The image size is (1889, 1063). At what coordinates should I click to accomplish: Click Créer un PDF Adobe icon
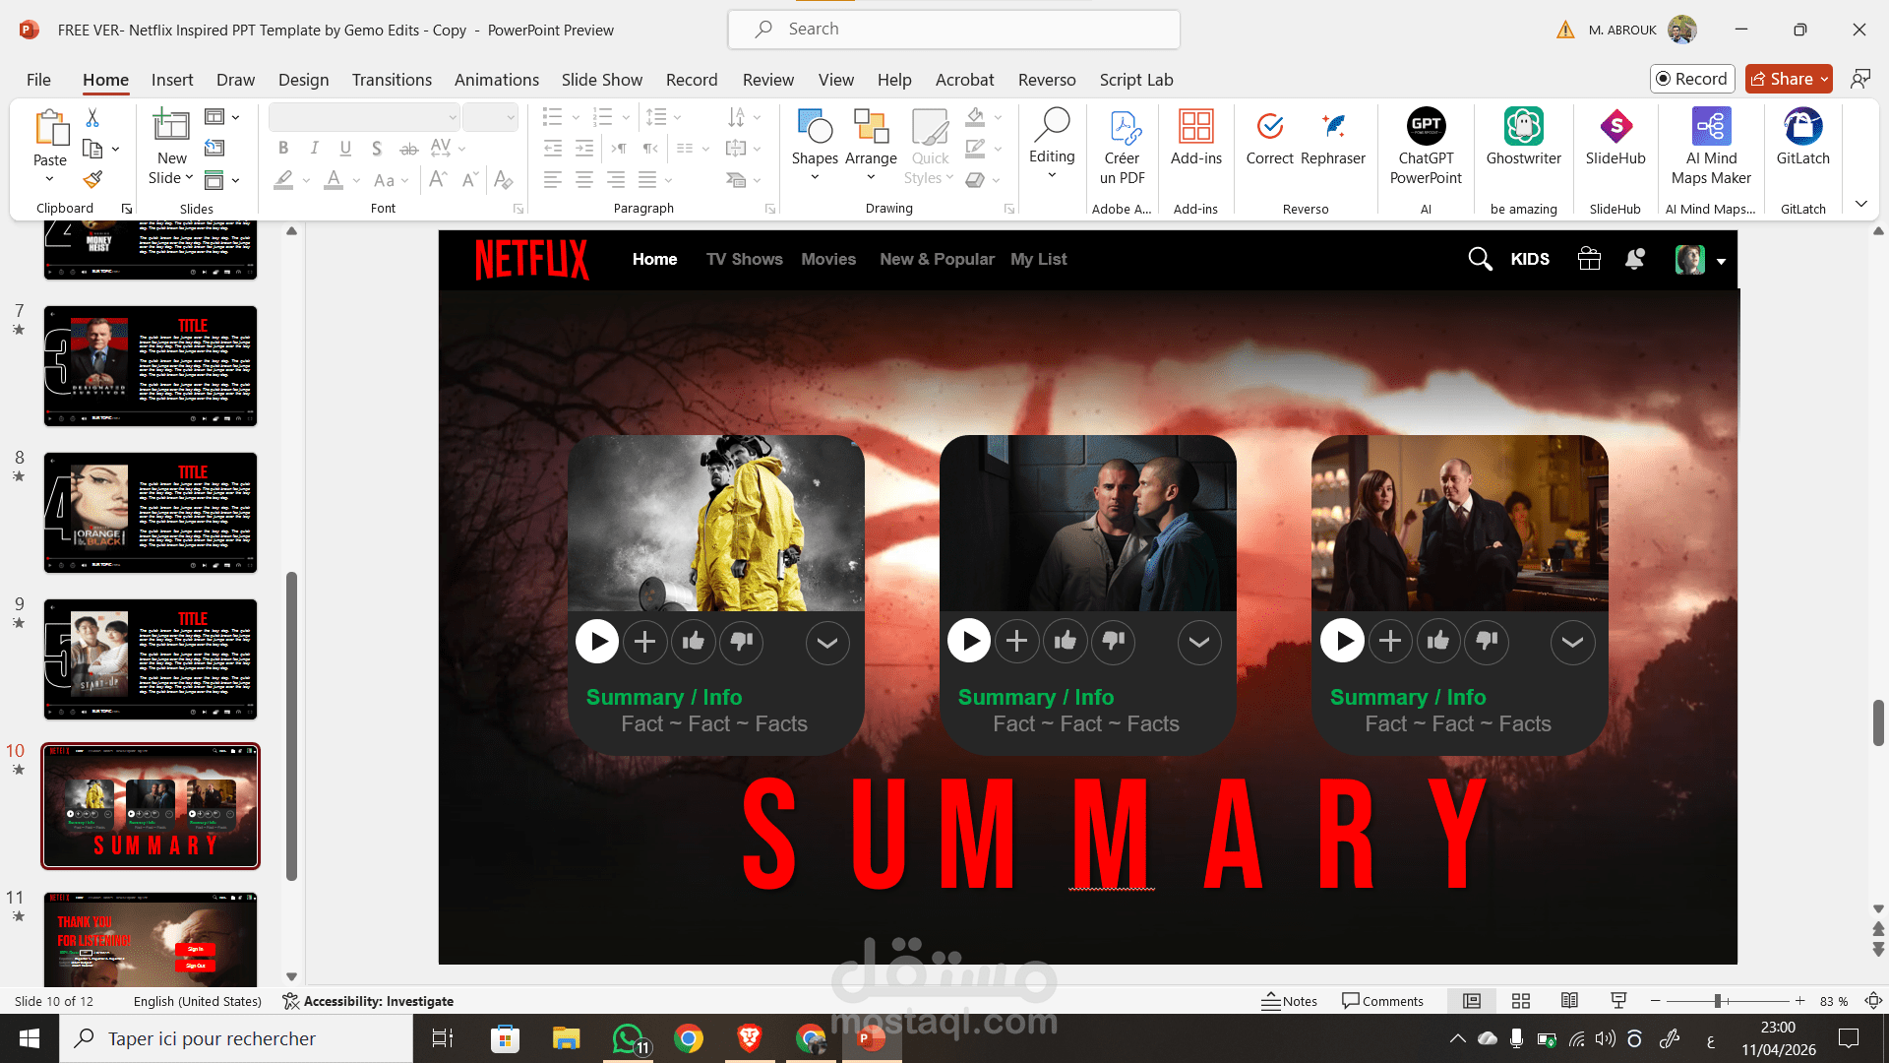[x=1123, y=147]
